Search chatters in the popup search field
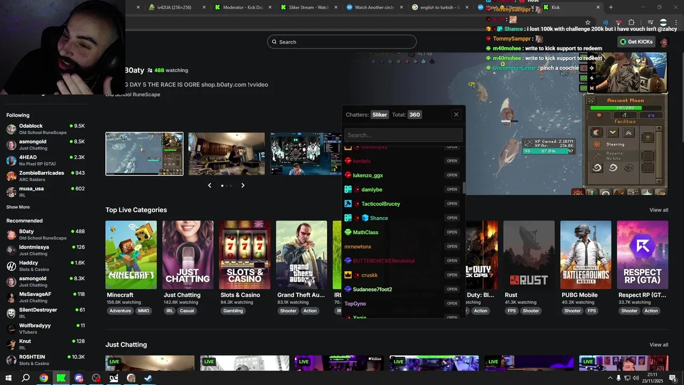This screenshot has width=684, height=385. pyautogui.click(x=403, y=135)
